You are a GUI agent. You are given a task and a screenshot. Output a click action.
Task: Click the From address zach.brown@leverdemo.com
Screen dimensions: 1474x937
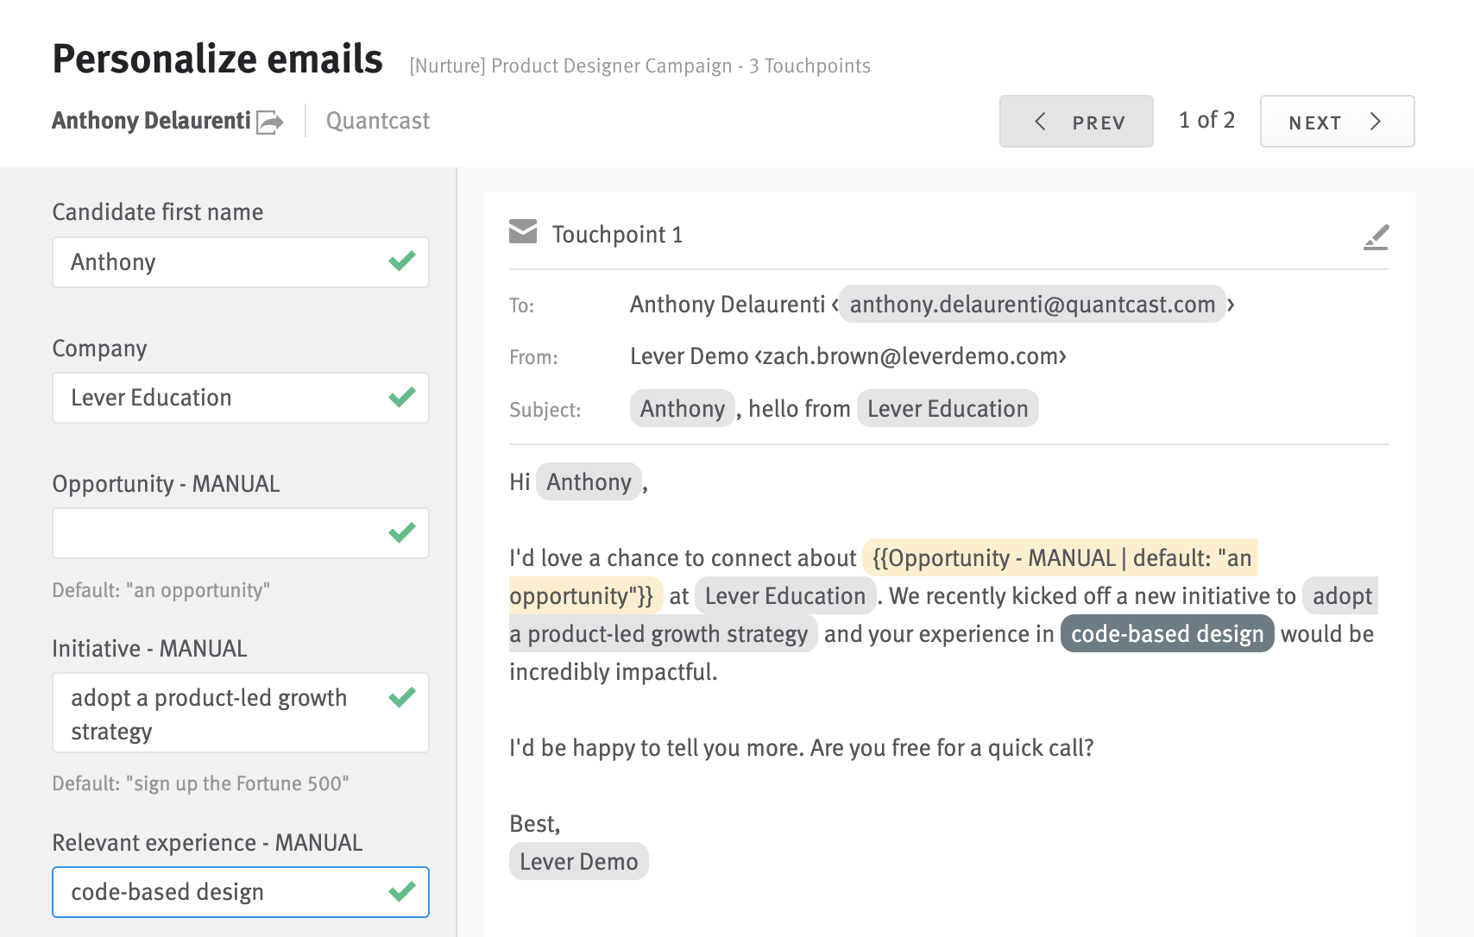910,356
